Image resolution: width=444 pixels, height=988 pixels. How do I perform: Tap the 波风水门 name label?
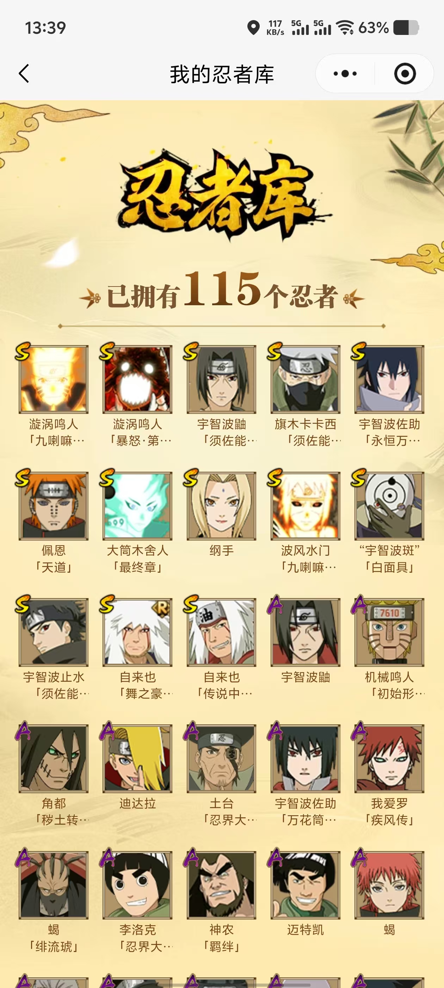tap(305, 550)
